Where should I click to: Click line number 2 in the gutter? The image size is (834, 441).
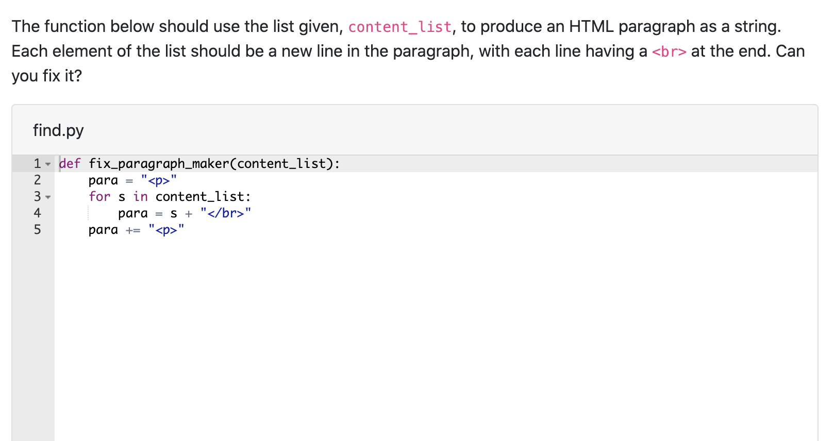pyautogui.click(x=37, y=180)
